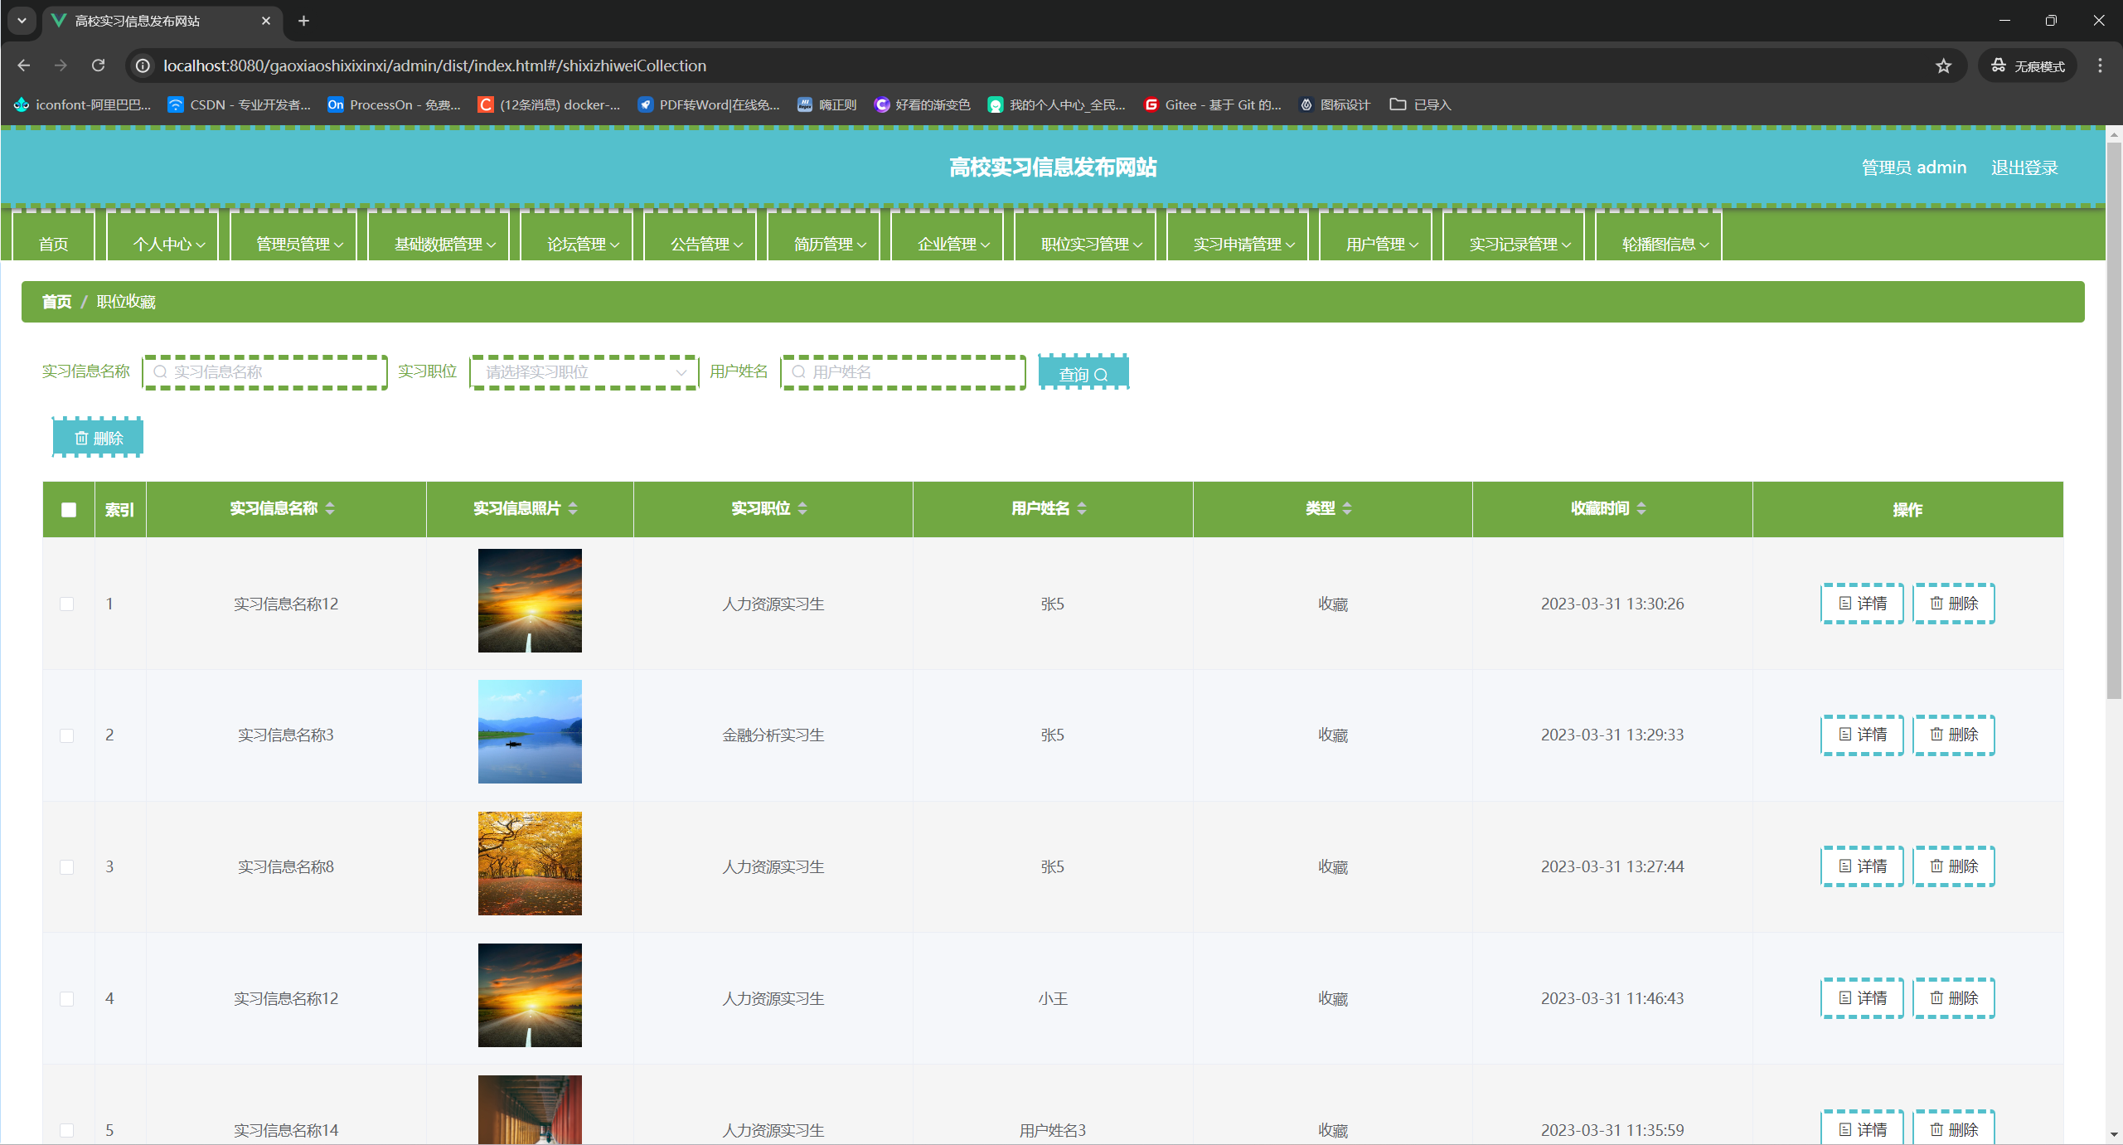
Task: Open the Chrome three-dot menu icon
Action: click(2100, 65)
